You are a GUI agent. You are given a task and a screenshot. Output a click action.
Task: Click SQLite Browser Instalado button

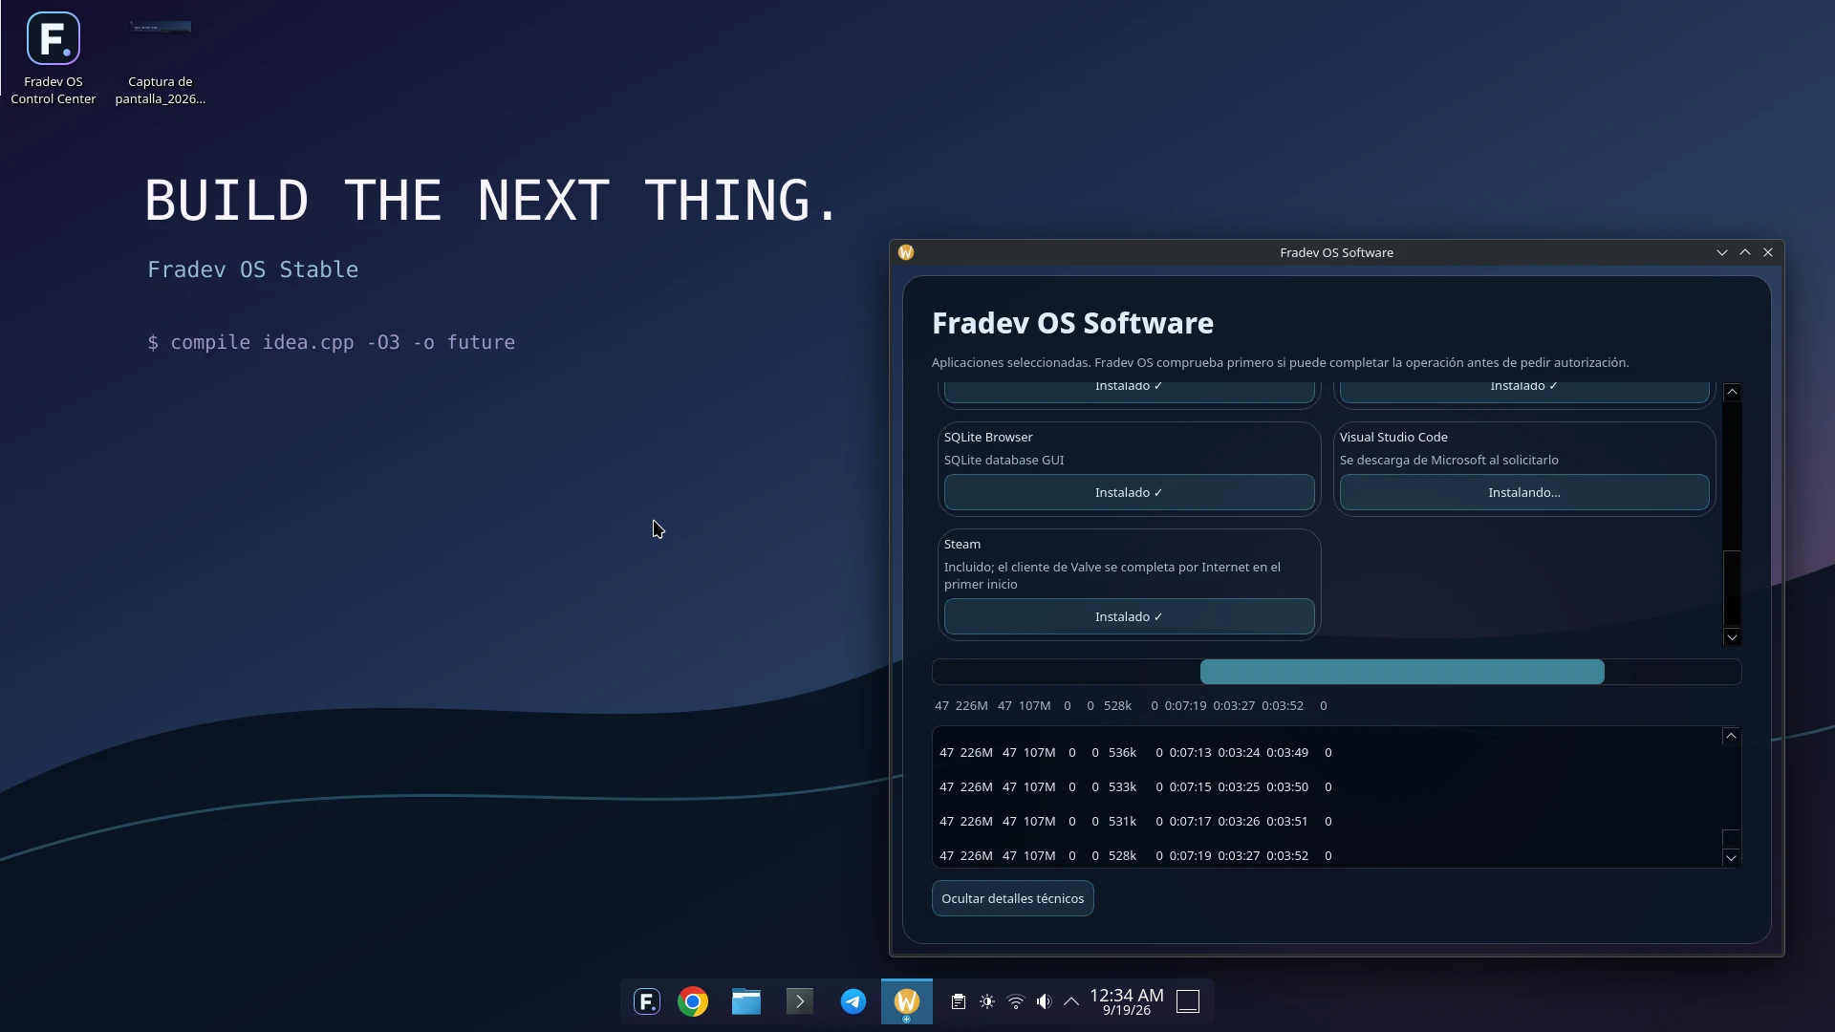tap(1129, 493)
